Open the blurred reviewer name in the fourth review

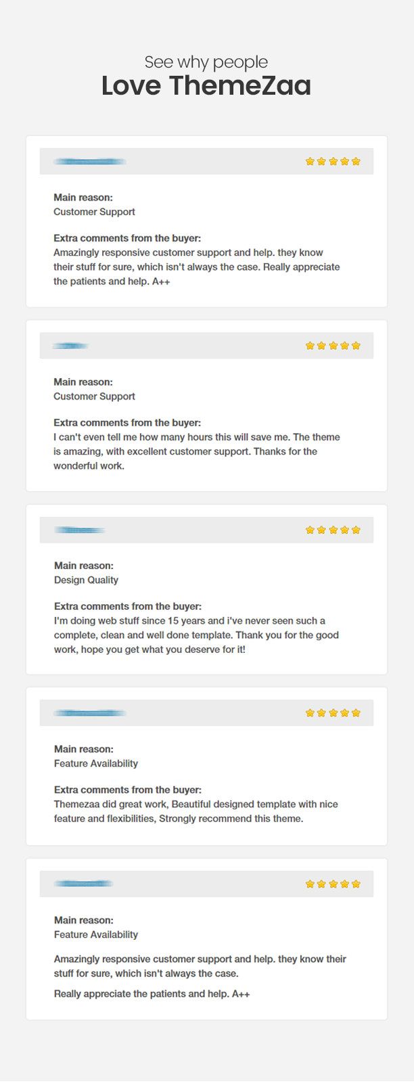point(90,713)
